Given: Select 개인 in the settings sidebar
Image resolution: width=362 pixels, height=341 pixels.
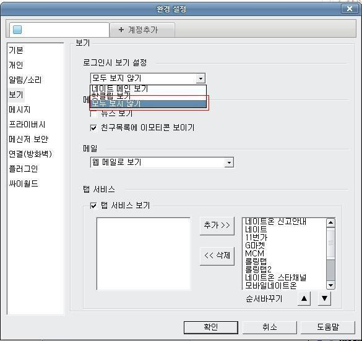Looking at the screenshot, I should tap(16, 65).
